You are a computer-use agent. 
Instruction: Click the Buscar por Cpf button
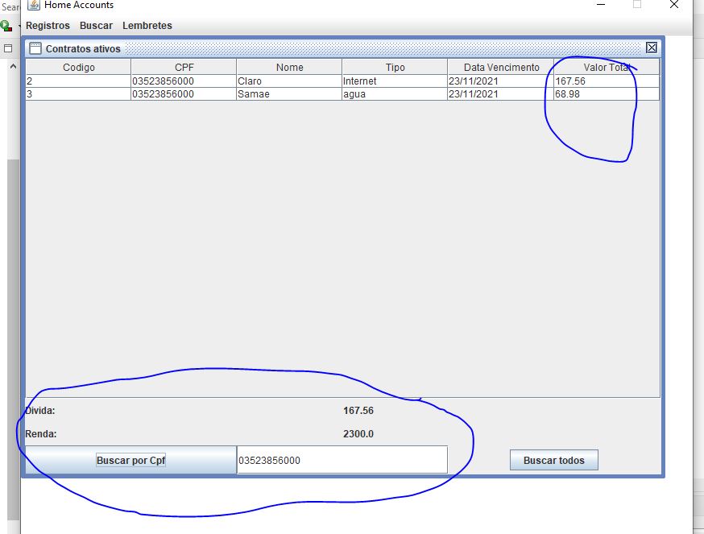click(130, 460)
